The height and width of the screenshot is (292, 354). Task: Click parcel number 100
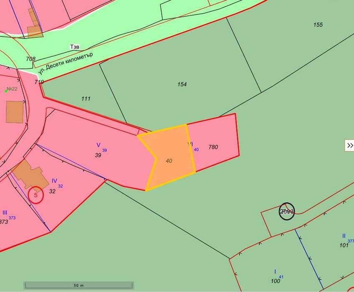tap(276, 281)
